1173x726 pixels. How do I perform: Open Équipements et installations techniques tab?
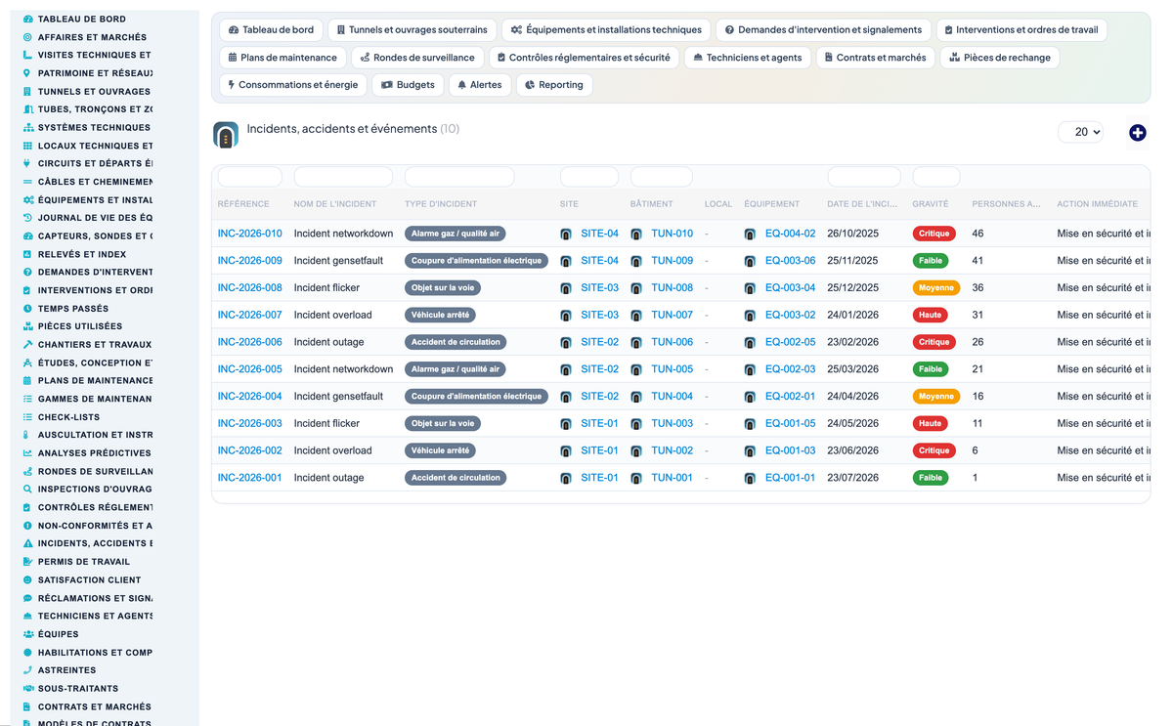[x=606, y=29]
